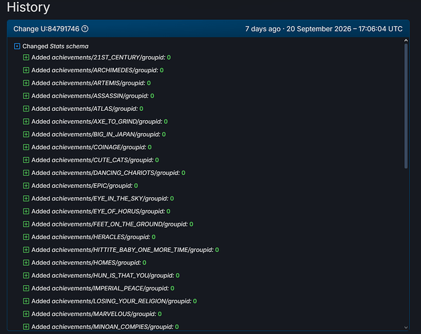The image size is (421, 334).
Task: Click the scroll down arrow of the change list
Action: click(x=406, y=327)
